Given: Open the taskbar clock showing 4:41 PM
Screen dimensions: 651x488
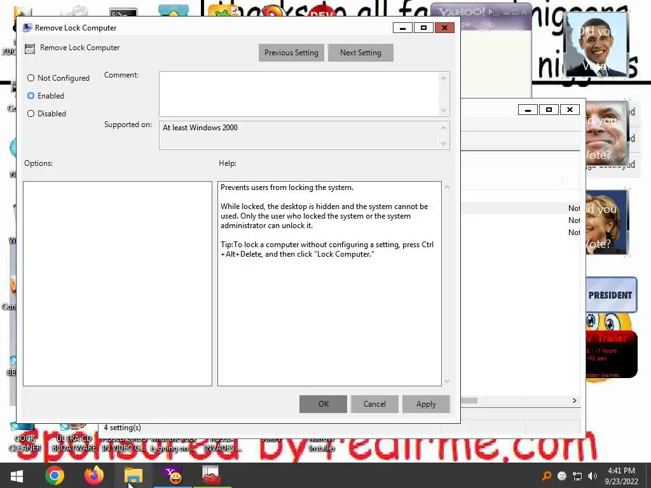Looking at the screenshot, I should click(x=621, y=476).
